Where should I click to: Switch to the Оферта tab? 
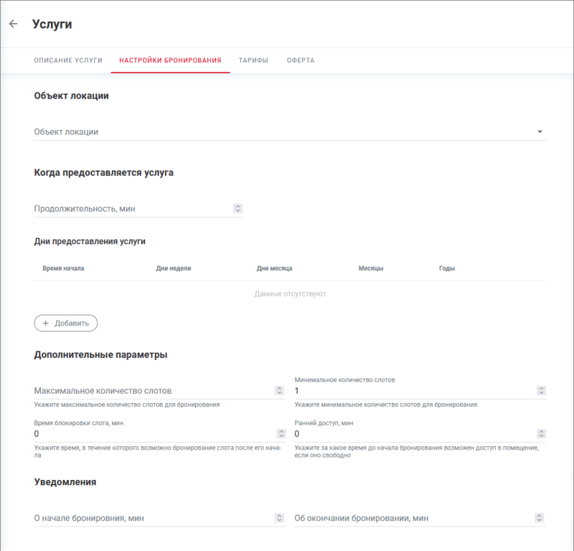pos(302,60)
